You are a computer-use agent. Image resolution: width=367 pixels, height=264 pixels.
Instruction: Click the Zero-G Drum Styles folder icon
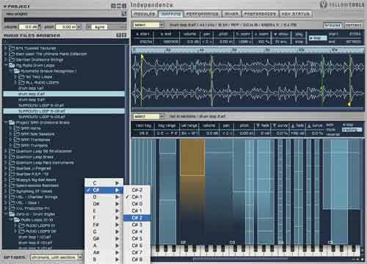12,214
